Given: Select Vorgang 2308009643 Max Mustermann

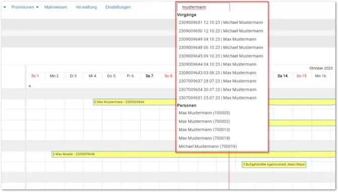Looking at the screenshot, I should pos(217,73).
